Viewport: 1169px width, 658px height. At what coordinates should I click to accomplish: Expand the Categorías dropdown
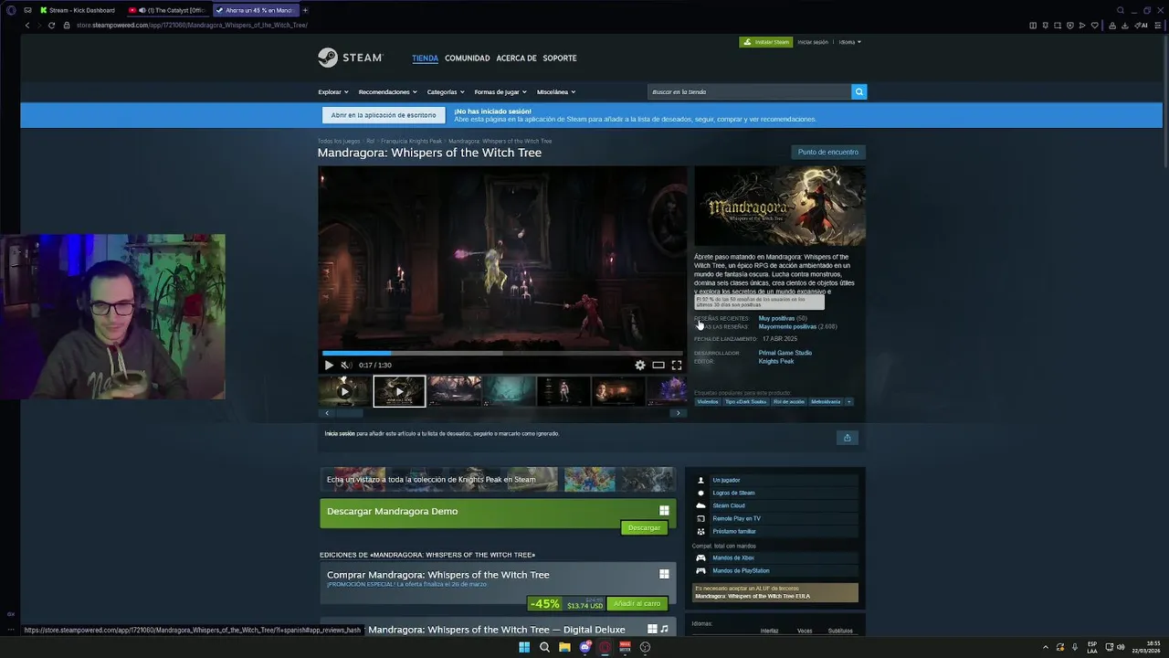coord(446,92)
